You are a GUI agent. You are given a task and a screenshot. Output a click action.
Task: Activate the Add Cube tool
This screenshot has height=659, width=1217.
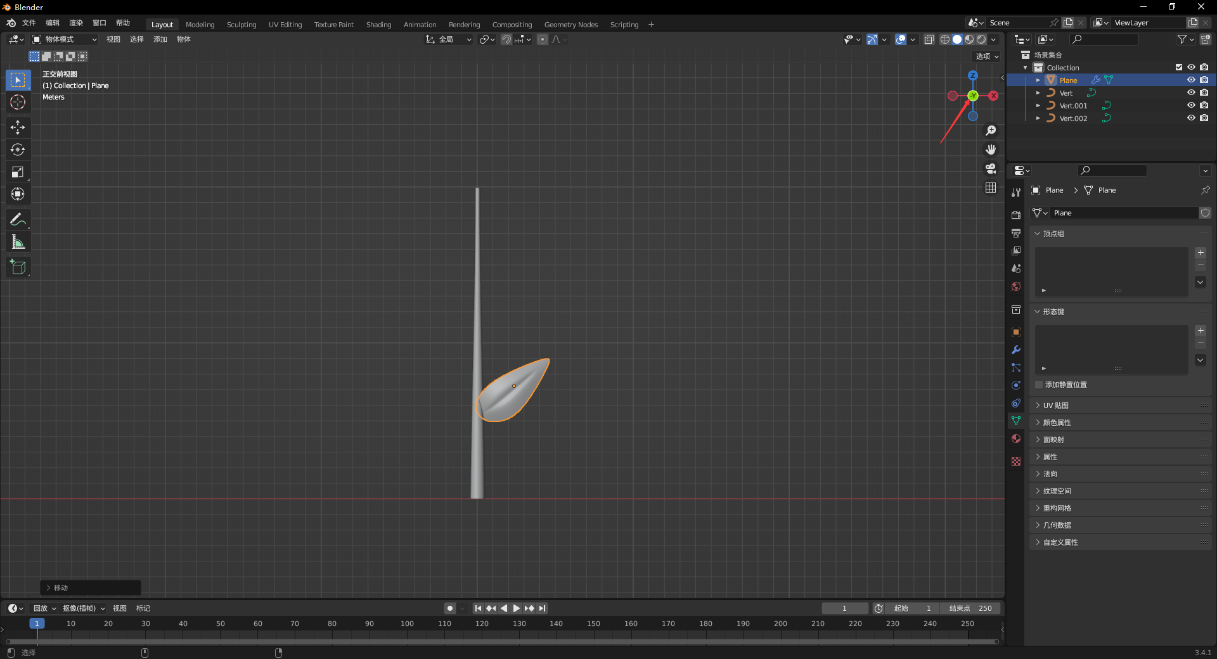pyautogui.click(x=18, y=267)
